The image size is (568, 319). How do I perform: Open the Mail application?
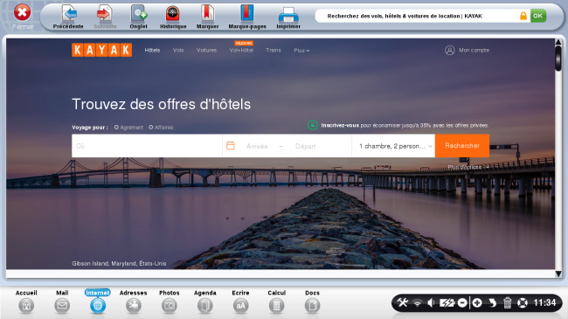(x=62, y=302)
